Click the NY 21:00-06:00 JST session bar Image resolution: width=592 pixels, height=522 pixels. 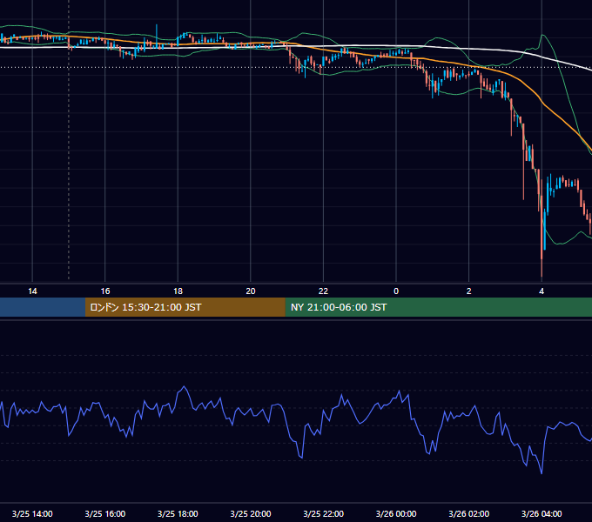coord(438,307)
